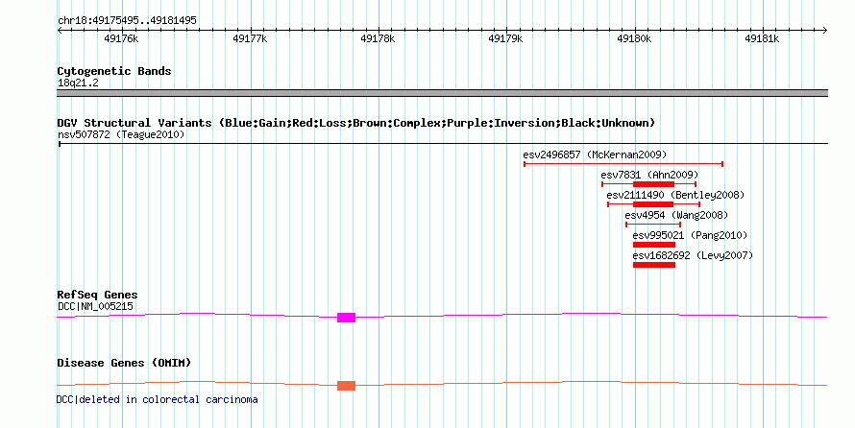Click the 49179k ruler tick label
This screenshot has height=428, width=855.
505,38
